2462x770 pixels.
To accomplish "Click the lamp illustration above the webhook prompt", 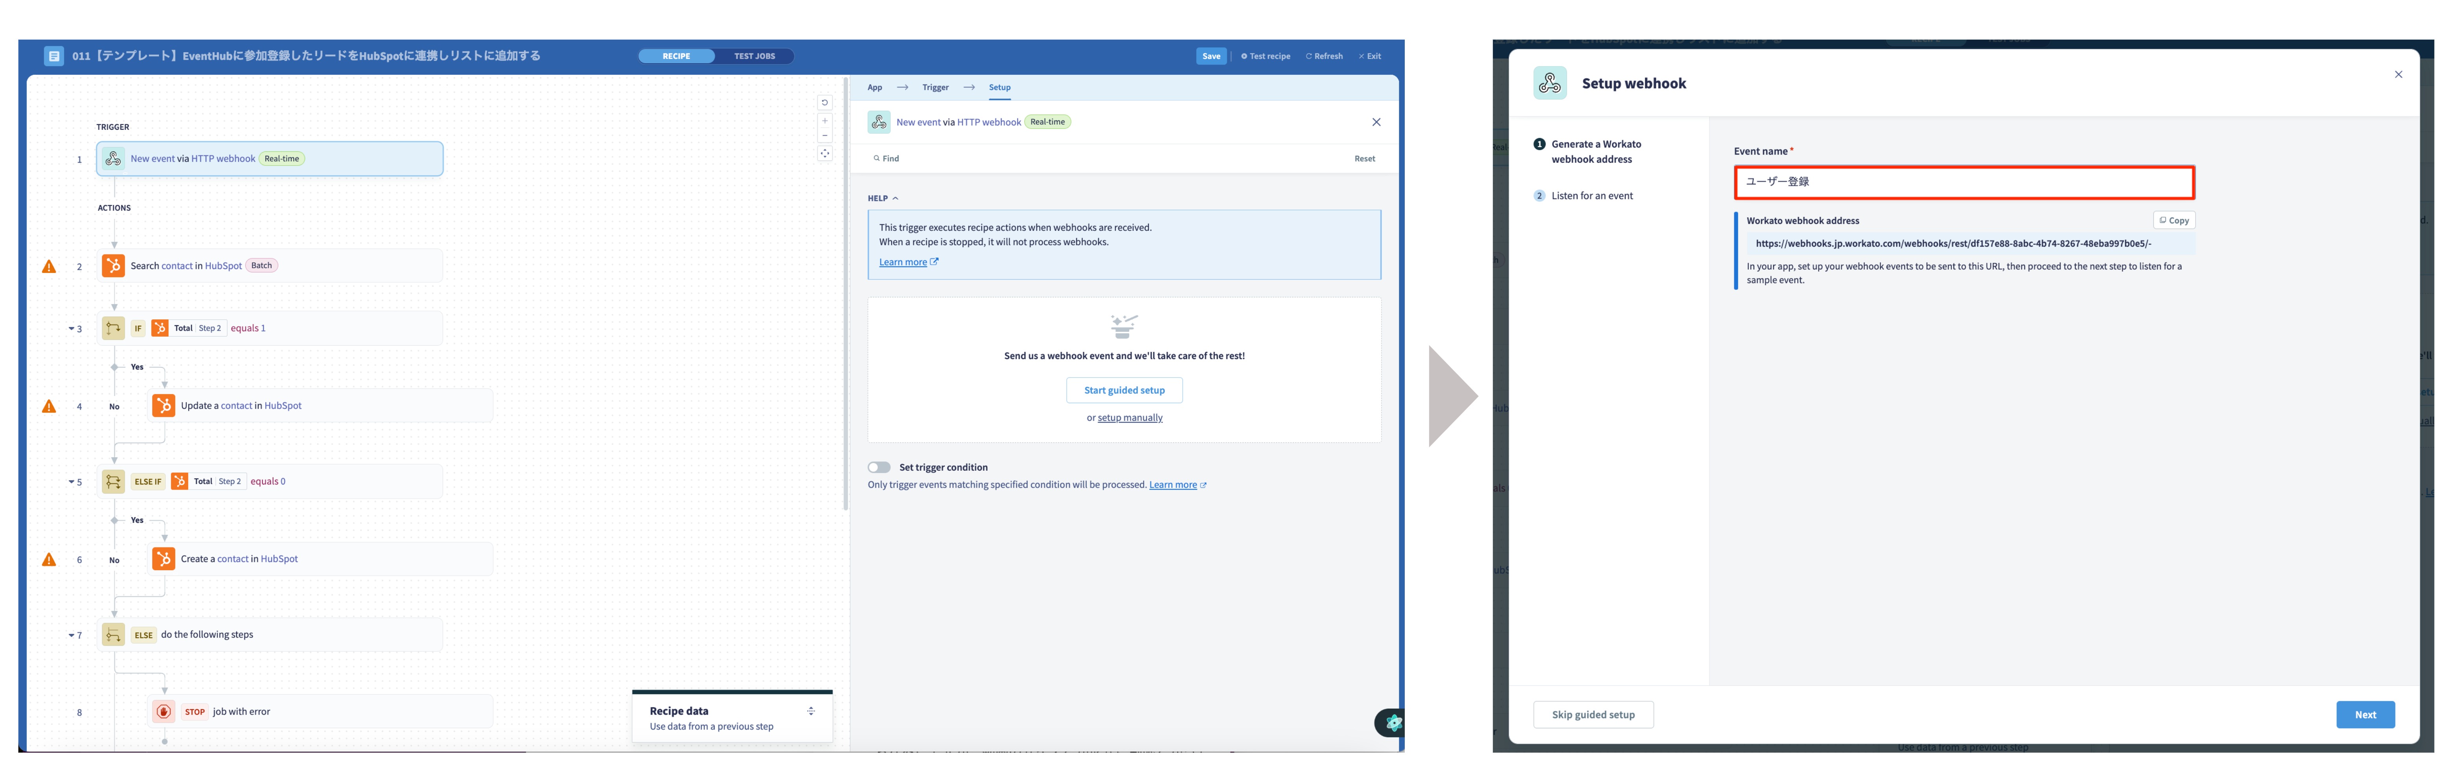I will [x=1124, y=327].
